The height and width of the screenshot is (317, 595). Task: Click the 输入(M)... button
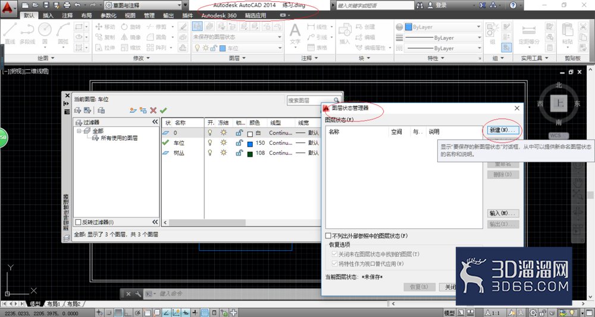[x=503, y=213]
